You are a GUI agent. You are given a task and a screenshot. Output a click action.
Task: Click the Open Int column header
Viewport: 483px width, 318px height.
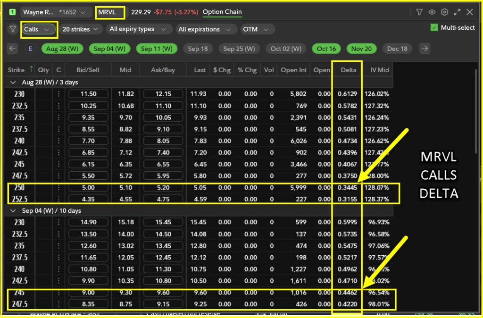[293, 70]
